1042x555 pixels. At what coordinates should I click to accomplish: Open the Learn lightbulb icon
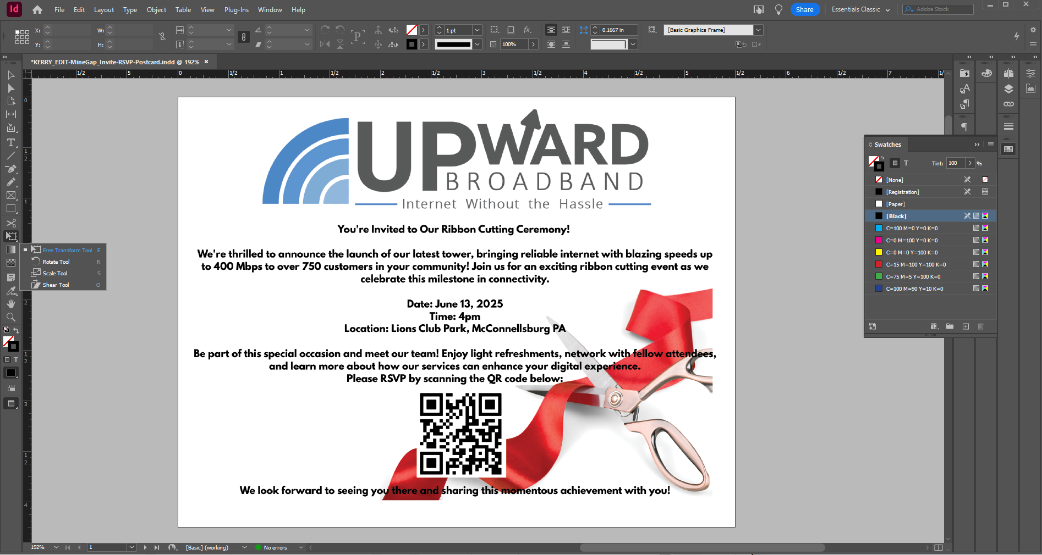click(778, 9)
